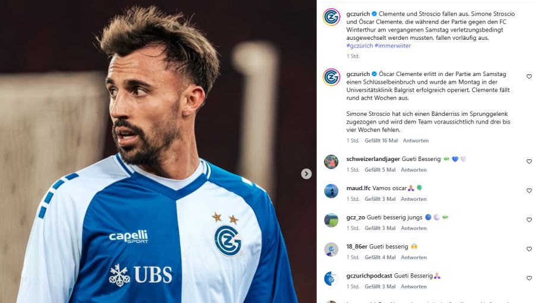535x303 pixels.
Task: Open the #immerwiiter hashtag
Action: pos(393,46)
